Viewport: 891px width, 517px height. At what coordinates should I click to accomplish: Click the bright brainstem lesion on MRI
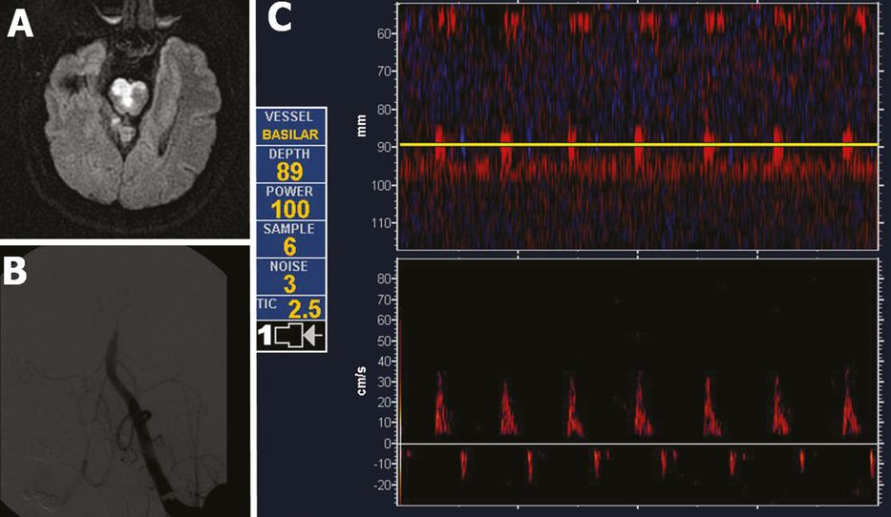pyautogui.click(x=129, y=93)
